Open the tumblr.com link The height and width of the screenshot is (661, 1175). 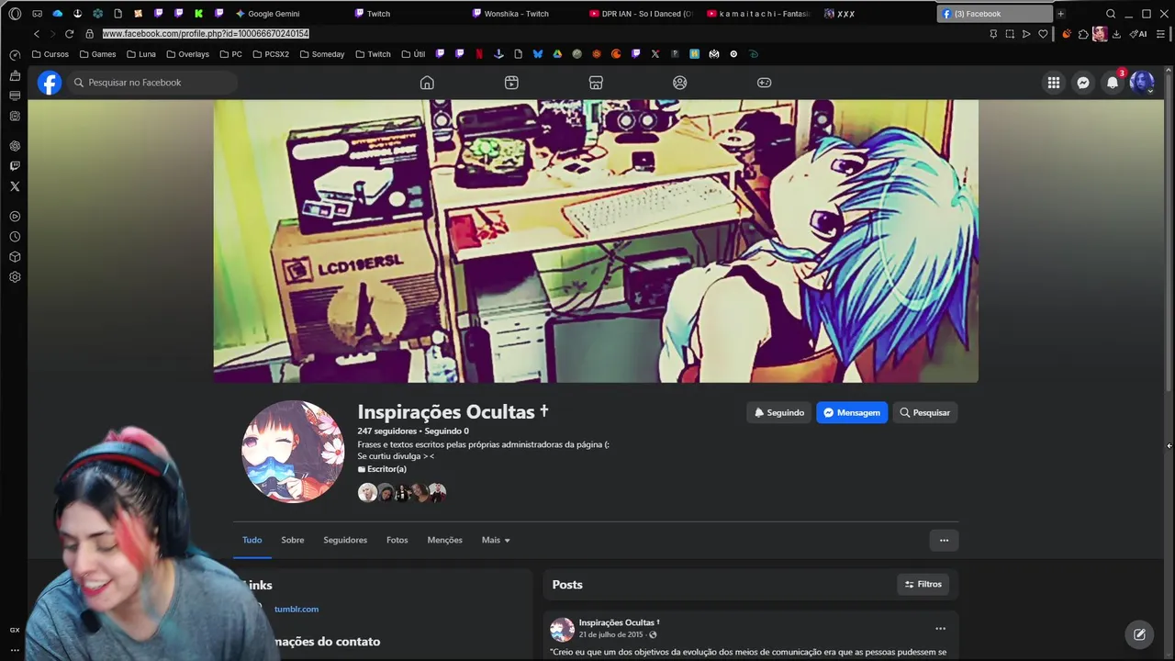coord(297,610)
